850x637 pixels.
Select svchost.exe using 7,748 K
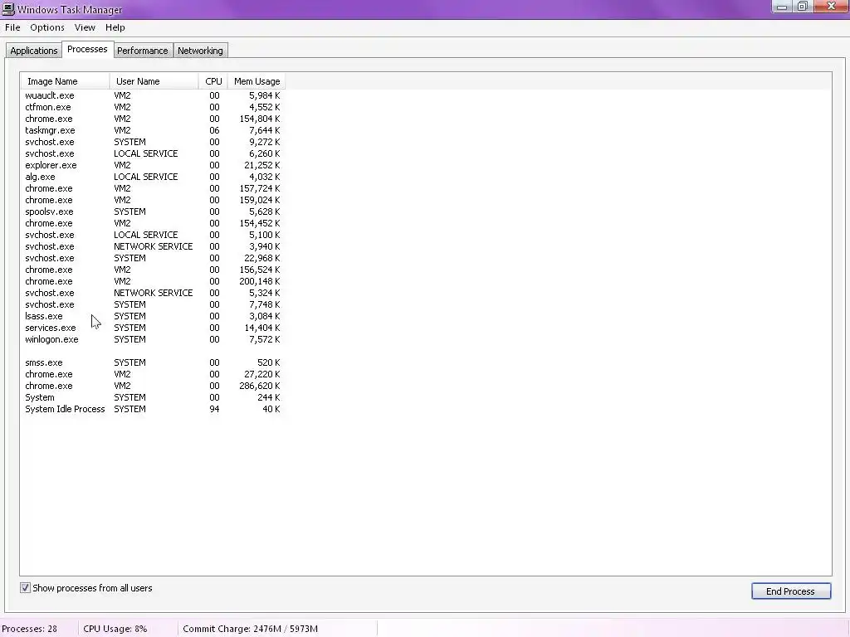coord(153,304)
